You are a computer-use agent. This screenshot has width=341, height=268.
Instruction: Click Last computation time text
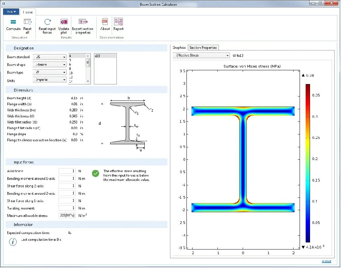tap(41, 239)
